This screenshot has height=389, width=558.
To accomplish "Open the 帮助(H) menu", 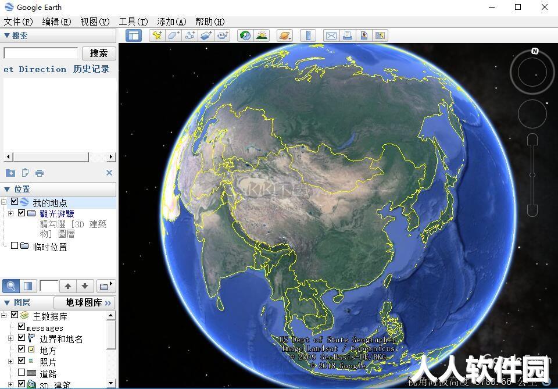I will pos(210,22).
